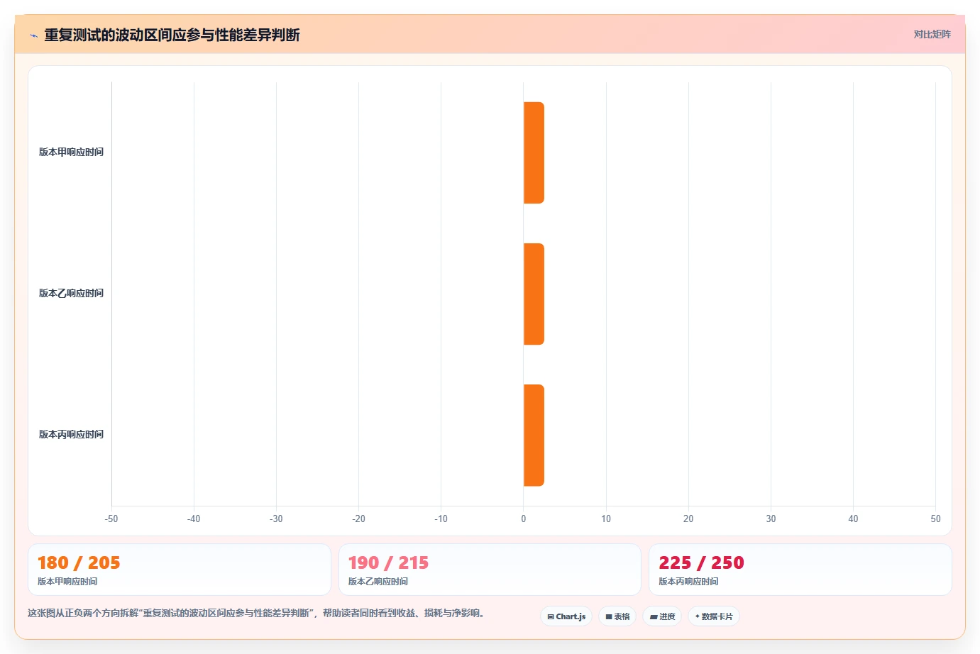Click the x-axis tick label -20

(x=358, y=519)
